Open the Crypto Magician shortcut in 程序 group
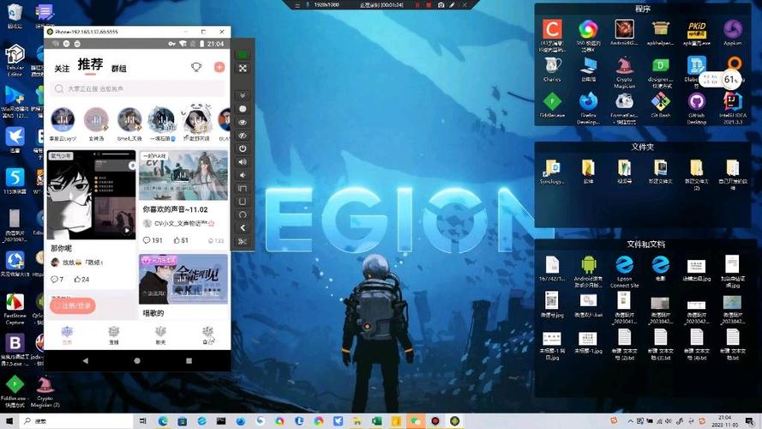This screenshot has width=762, height=429. tap(625, 72)
